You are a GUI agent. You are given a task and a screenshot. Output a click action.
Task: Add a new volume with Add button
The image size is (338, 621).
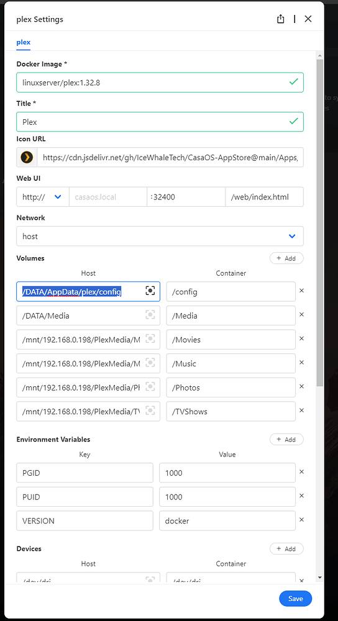(286, 258)
